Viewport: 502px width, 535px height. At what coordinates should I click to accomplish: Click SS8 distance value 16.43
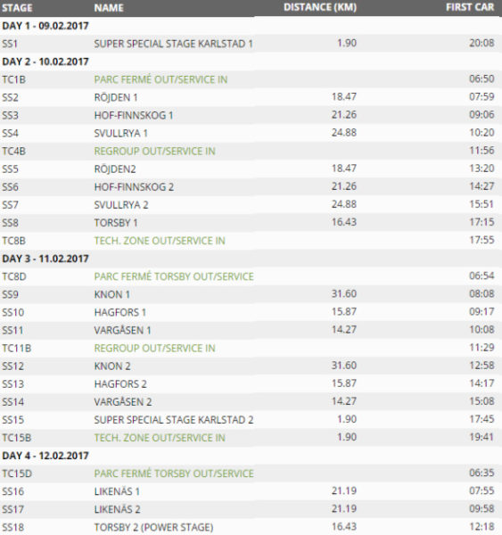[344, 222]
